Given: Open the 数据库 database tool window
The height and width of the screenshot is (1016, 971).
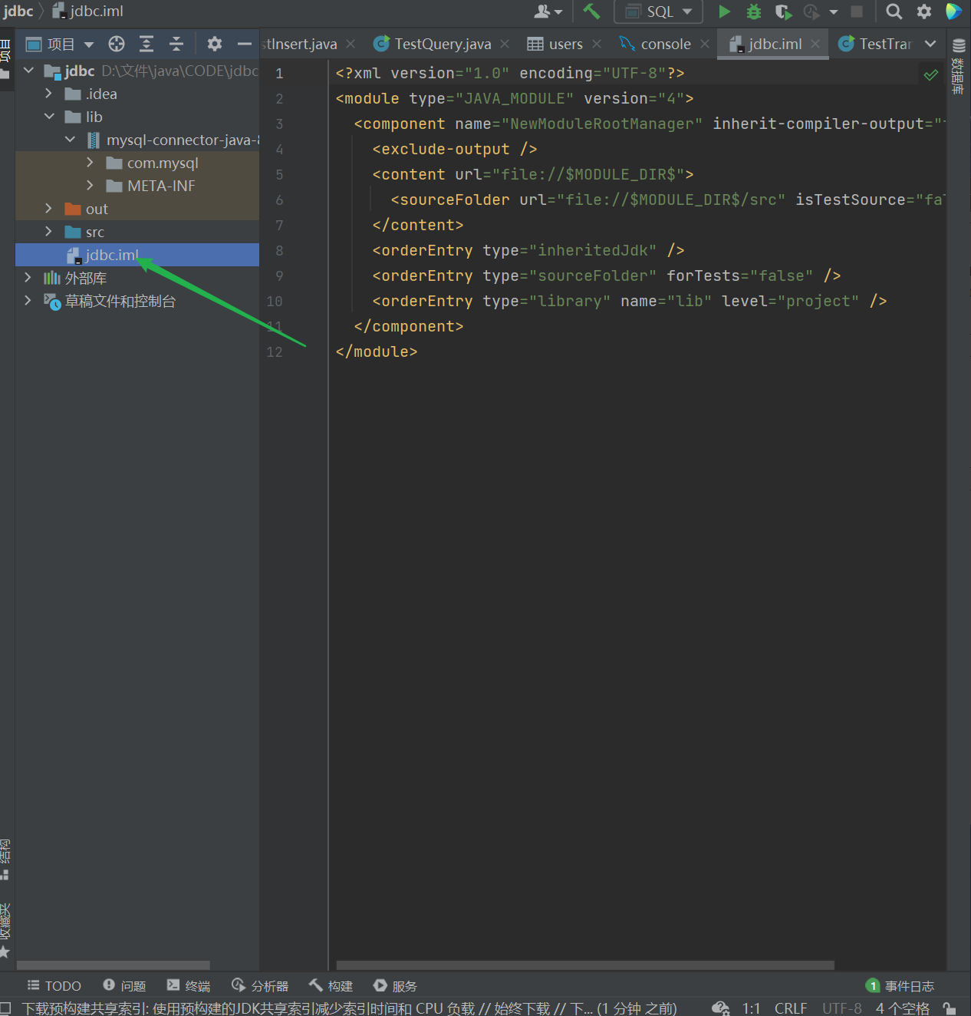Looking at the screenshot, I should pyautogui.click(x=959, y=68).
